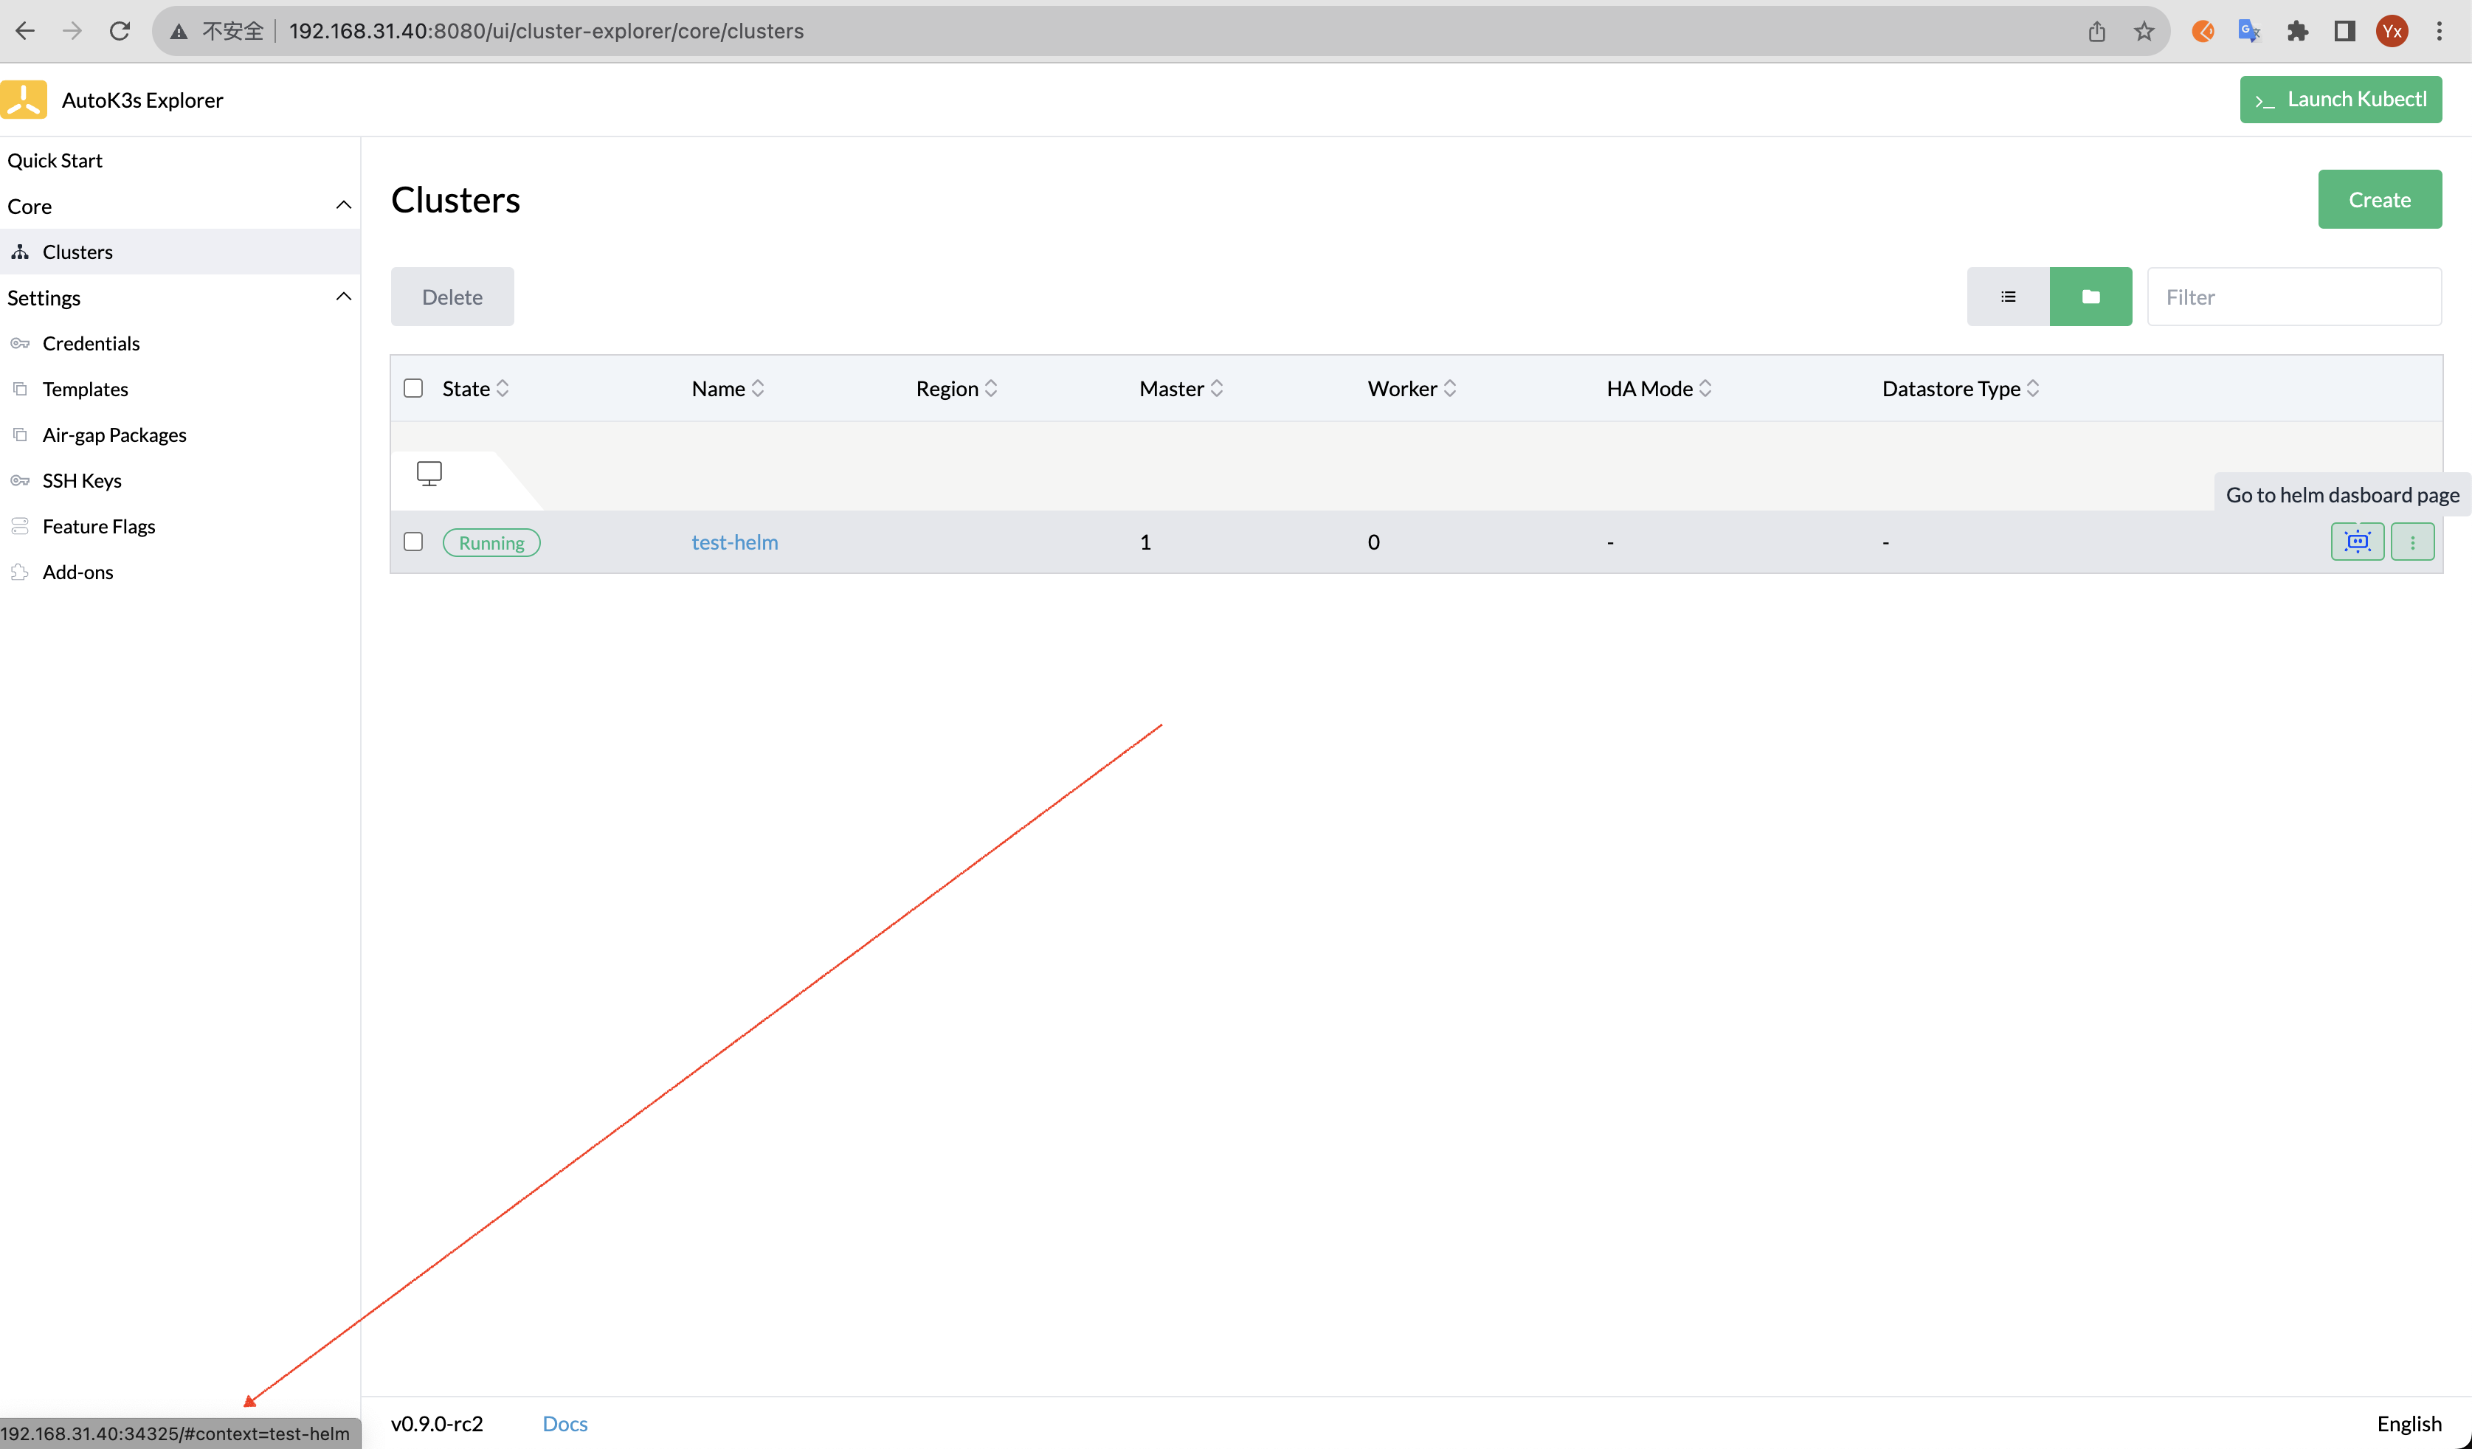Toggle folder grouping view mode

point(2091,295)
